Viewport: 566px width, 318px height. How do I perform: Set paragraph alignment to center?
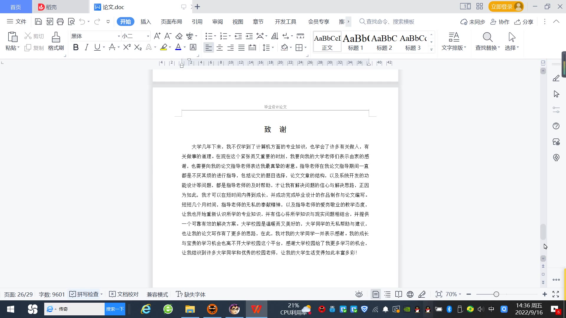point(220,47)
